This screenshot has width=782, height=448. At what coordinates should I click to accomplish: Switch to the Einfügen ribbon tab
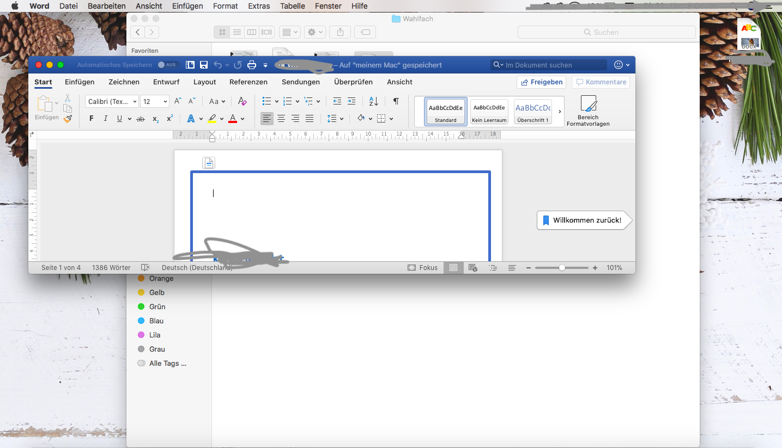point(80,82)
